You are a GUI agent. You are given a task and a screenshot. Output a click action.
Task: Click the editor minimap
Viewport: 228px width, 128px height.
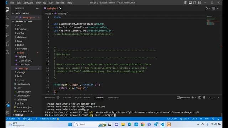tap(213, 20)
